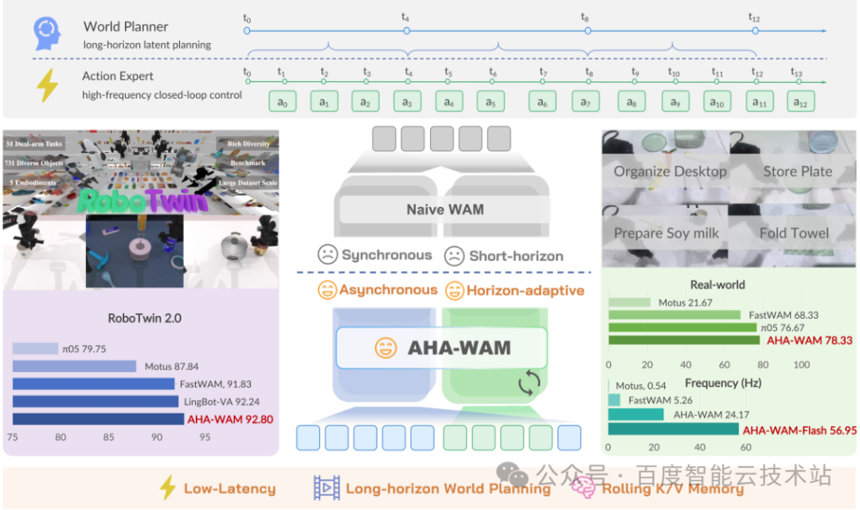
Task: Click the World Planner head icon
Action: 47,33
